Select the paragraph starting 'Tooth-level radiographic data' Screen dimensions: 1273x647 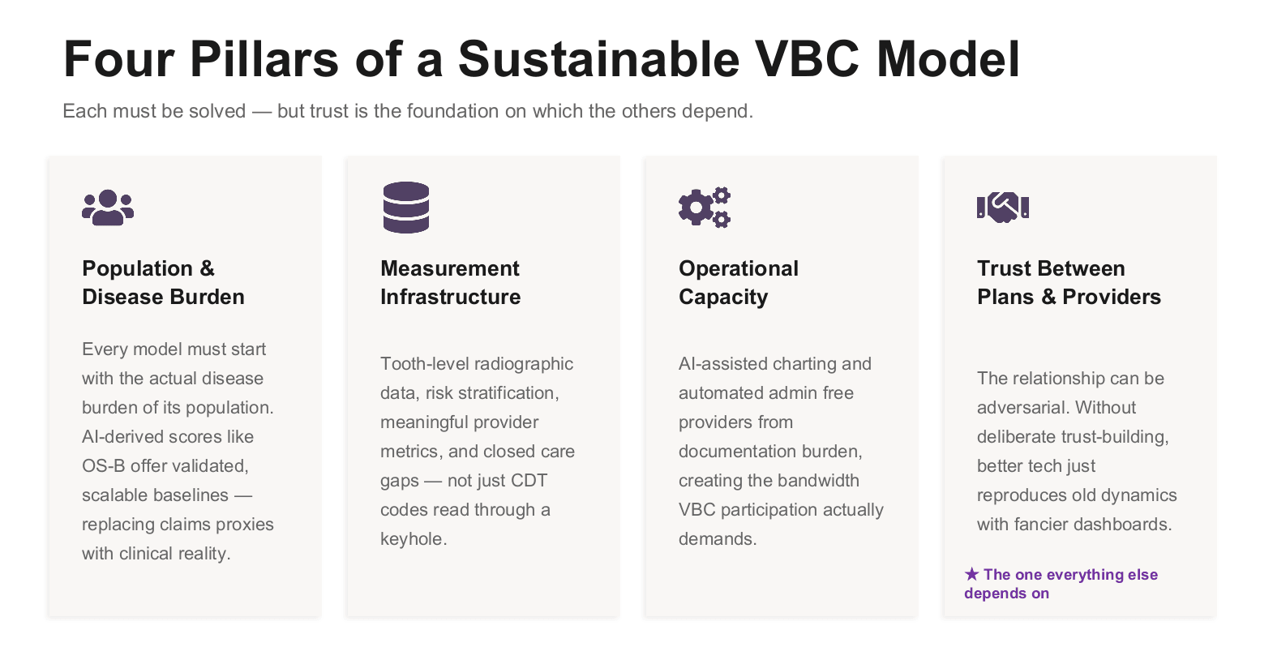tap(477, 451)
